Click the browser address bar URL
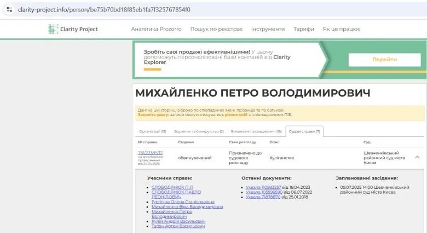Viewport: 427px width, 233px height. [x=104, y=10]
